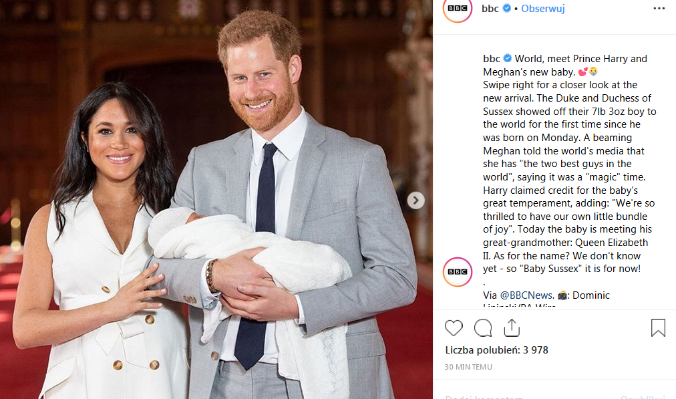
Task: Share the post using the share icon
Action: click(512, 328)
